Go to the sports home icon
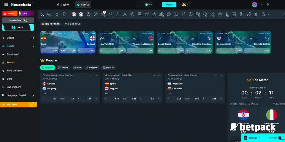The height and width of the screenshot is (142, 285). (x=42, y=14)
